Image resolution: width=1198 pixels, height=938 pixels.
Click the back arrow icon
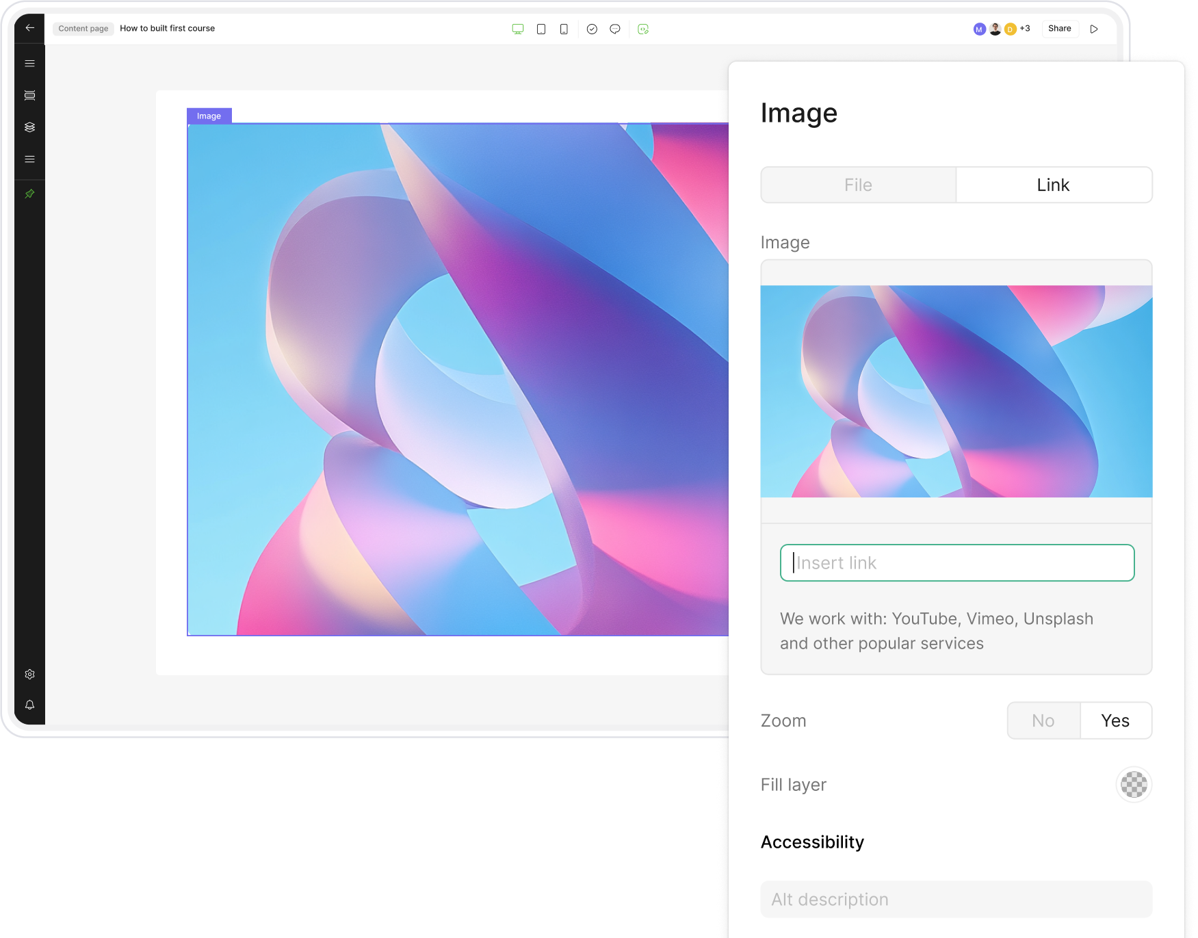pos(29,28)
